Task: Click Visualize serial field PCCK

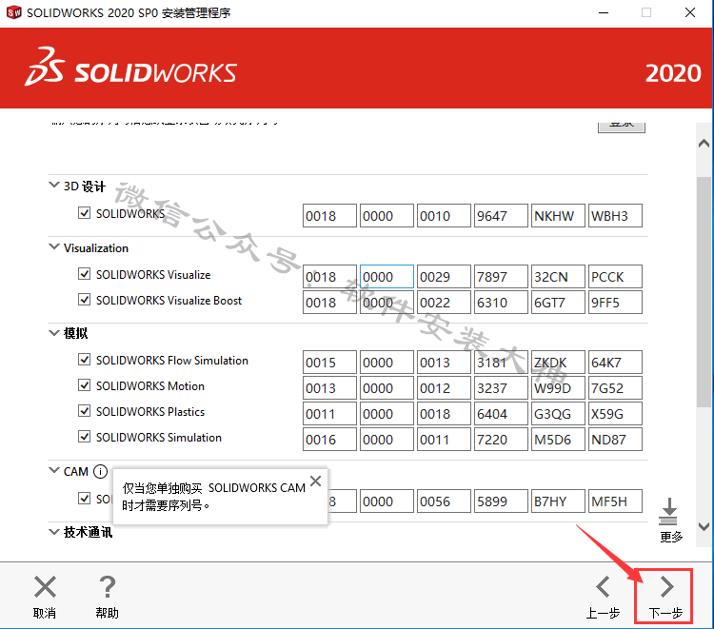Action: coord(615,276)
